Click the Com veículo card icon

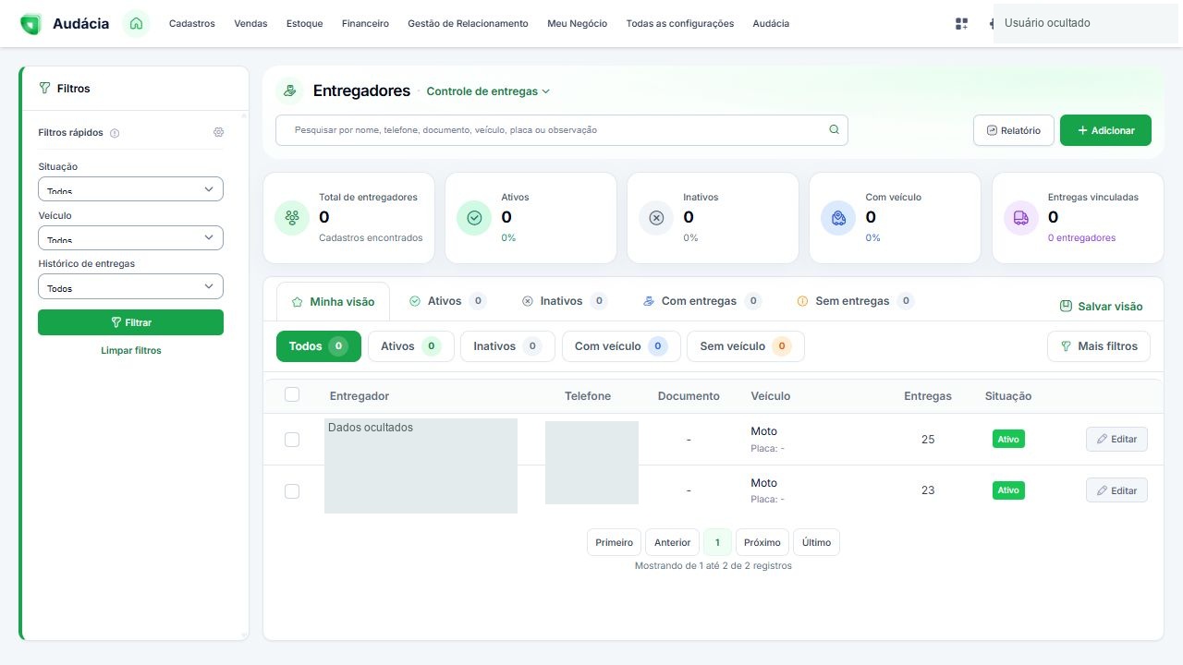tap(838, 218)
